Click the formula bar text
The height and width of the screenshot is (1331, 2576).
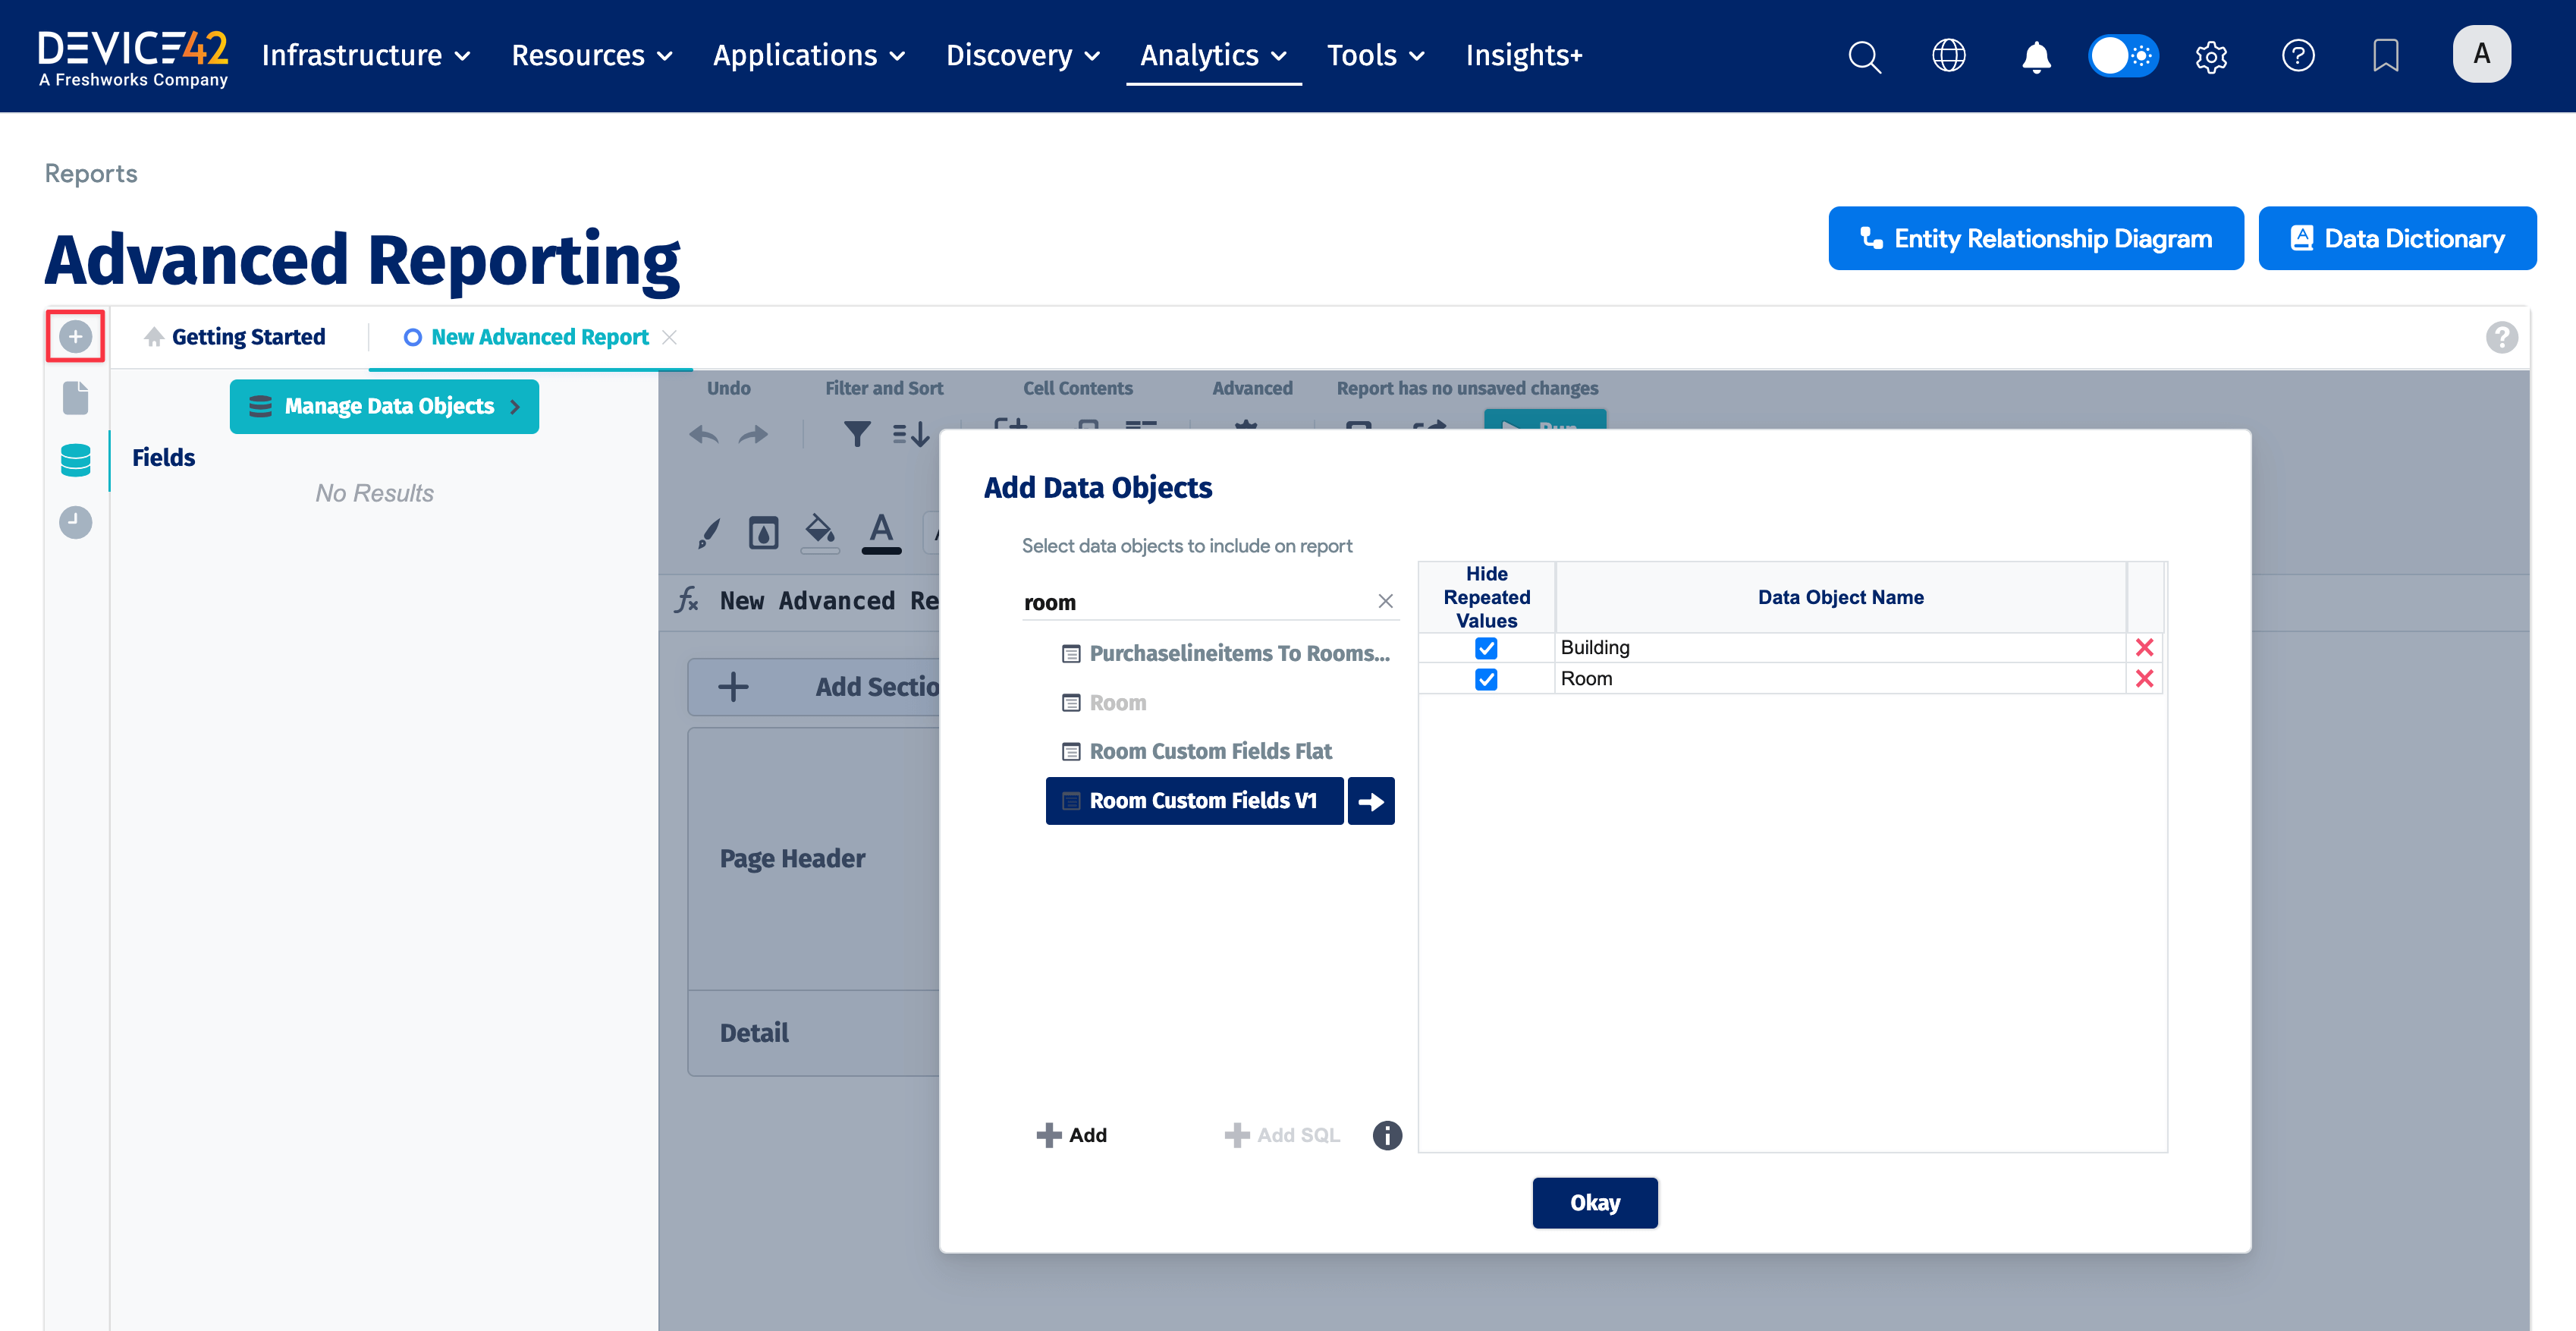[828, 600]
